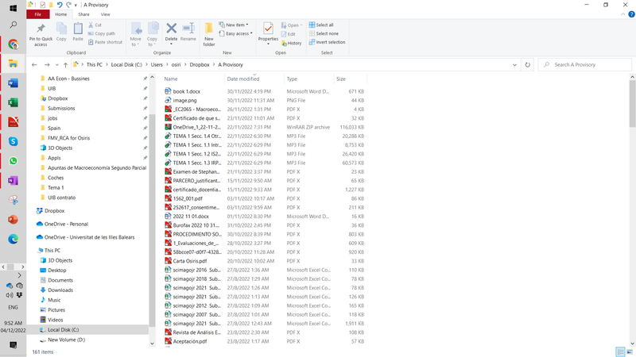Click the Rename icon in the Organize group
The width and height of the screenshot is (636, 357).
coord(188,30)
